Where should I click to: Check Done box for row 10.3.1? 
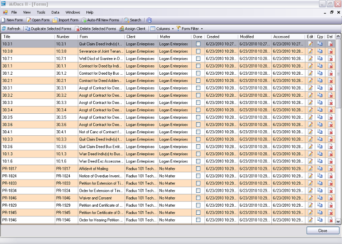pyautogui.click(x=198, y=44)
